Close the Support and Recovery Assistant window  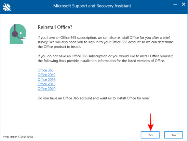point(184,4)
